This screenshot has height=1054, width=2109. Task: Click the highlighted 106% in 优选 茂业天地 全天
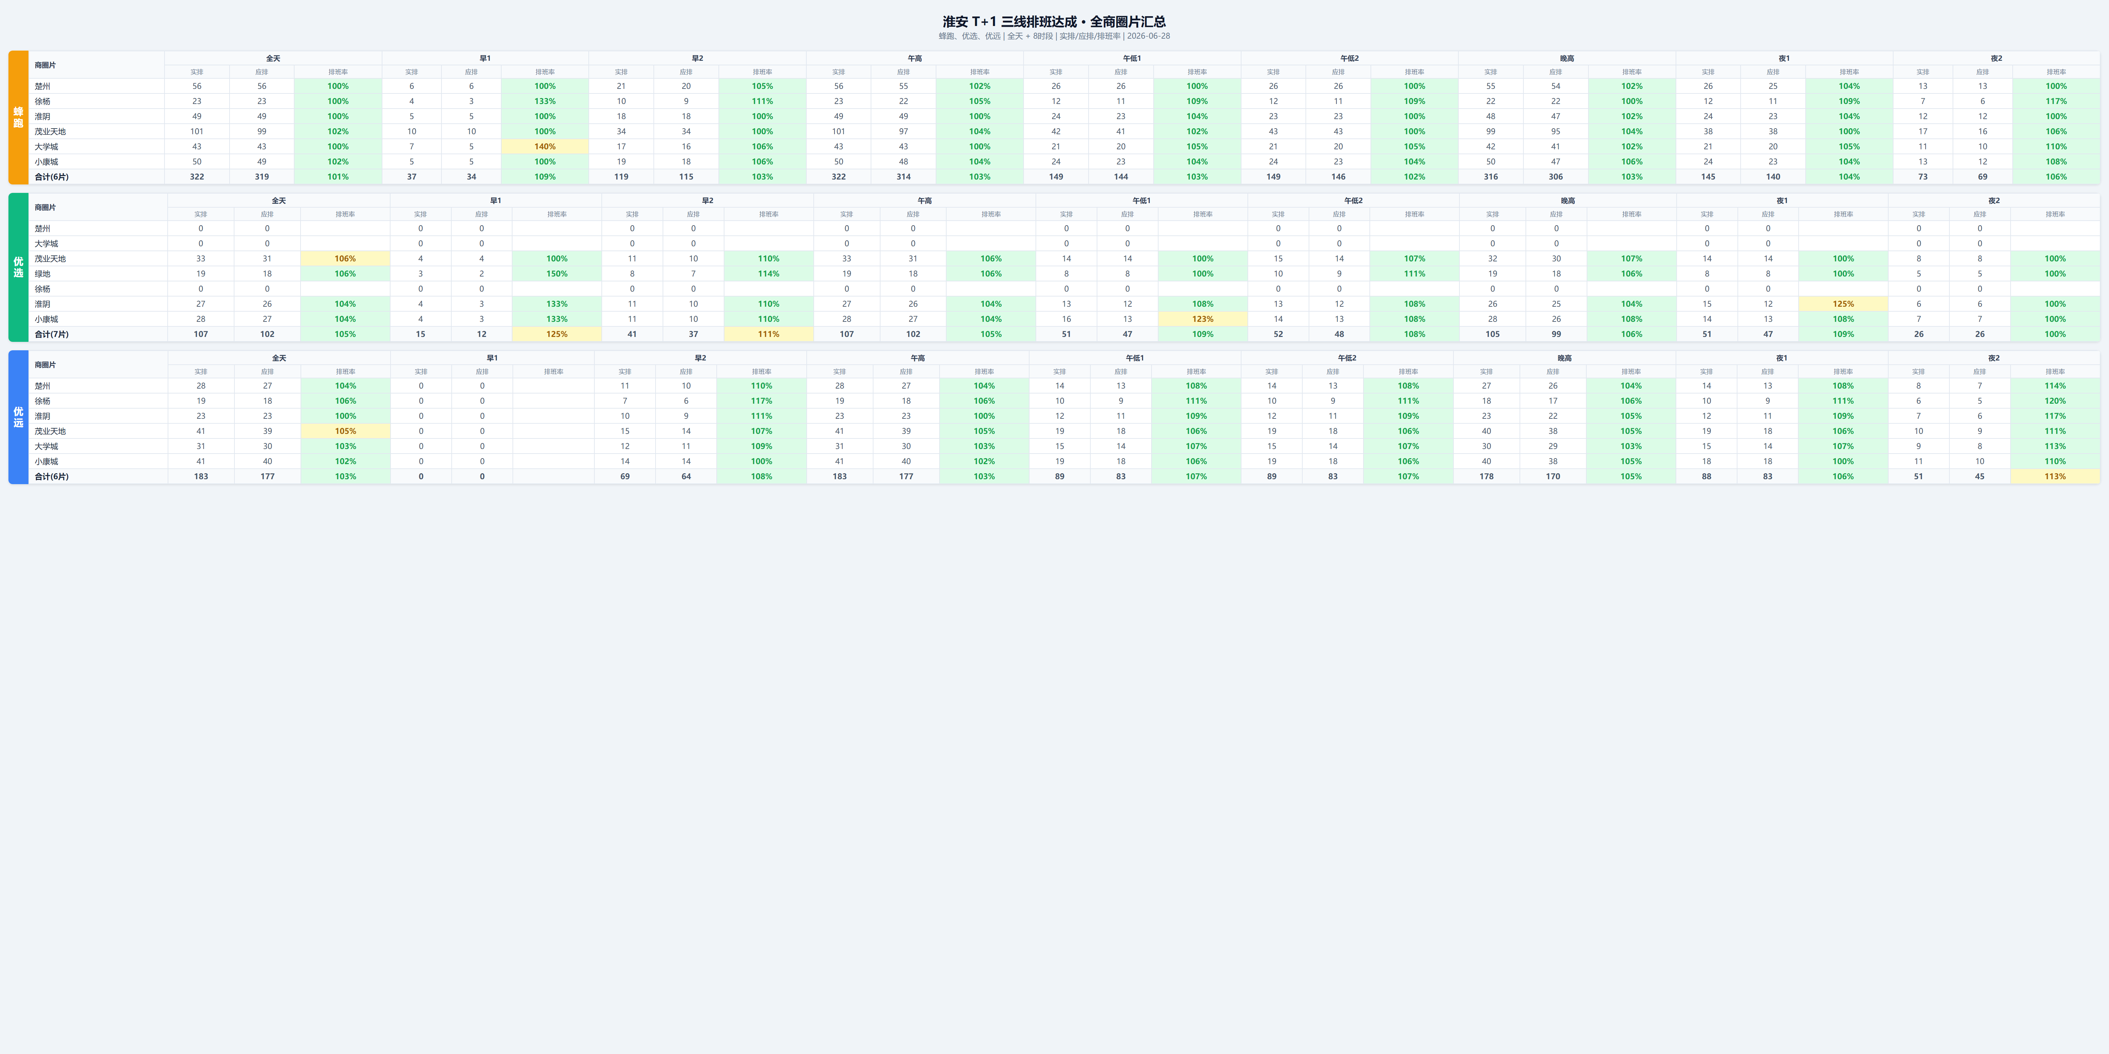(346, 259)
